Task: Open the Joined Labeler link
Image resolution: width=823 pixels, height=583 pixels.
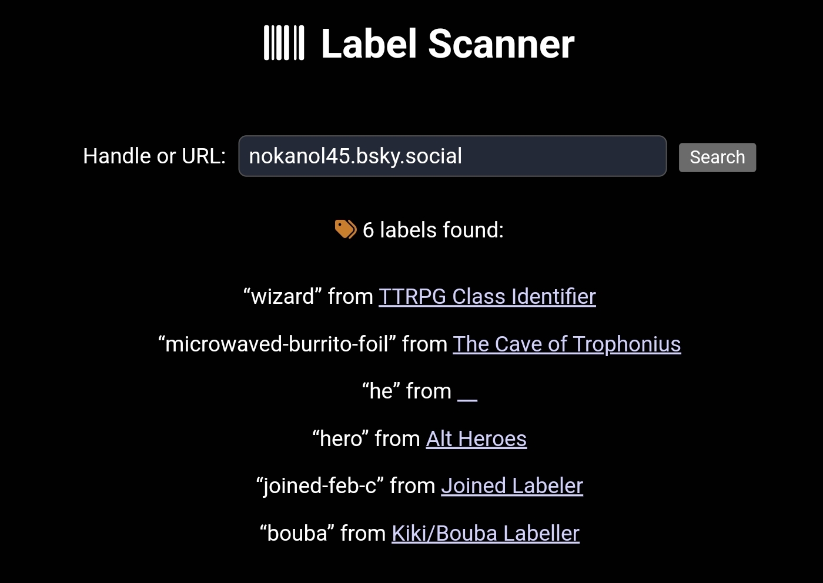Action: (512, 486)
